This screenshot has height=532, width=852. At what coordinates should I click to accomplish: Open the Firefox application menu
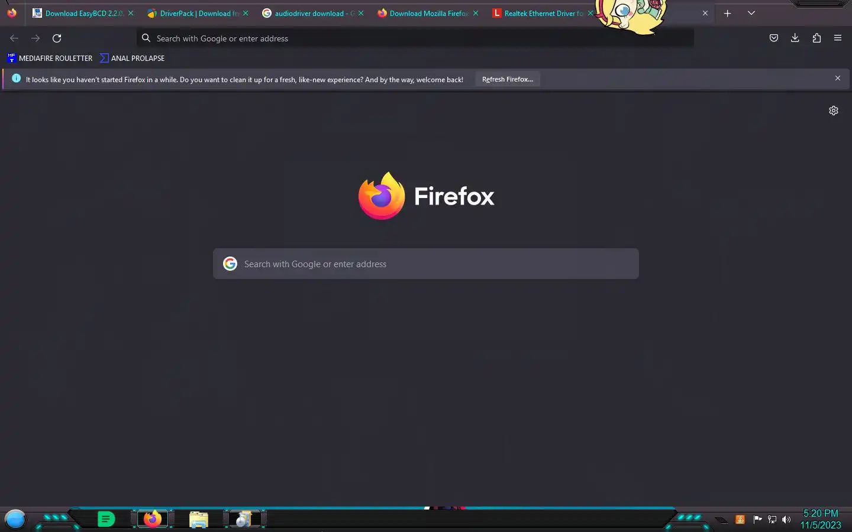838,38
